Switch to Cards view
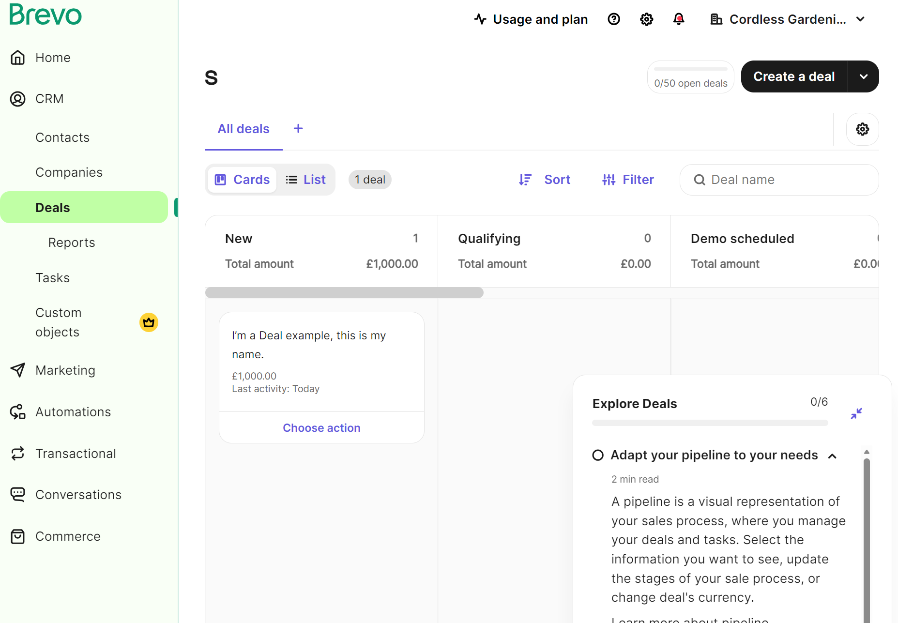898x623 pixels. click(242, 179)
